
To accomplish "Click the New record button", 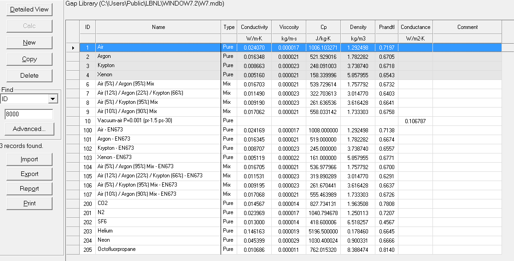I will pos(29,42).
